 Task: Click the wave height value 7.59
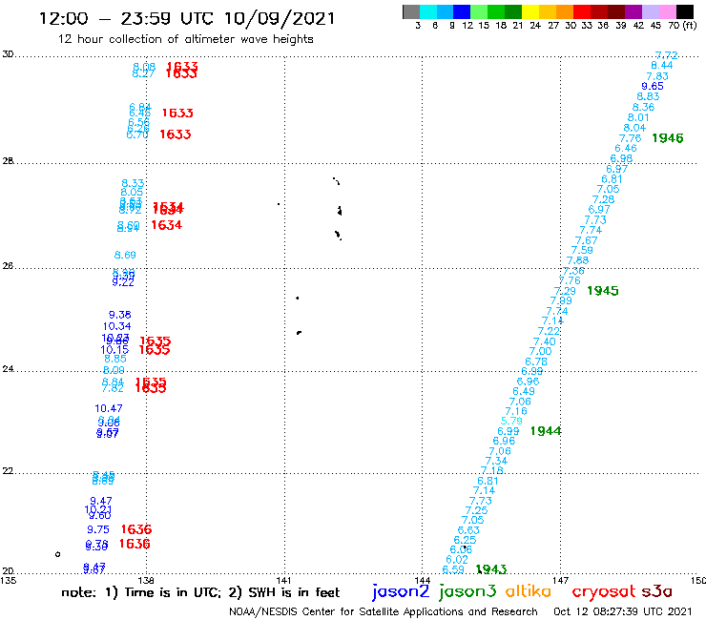(x=582, y=250)
